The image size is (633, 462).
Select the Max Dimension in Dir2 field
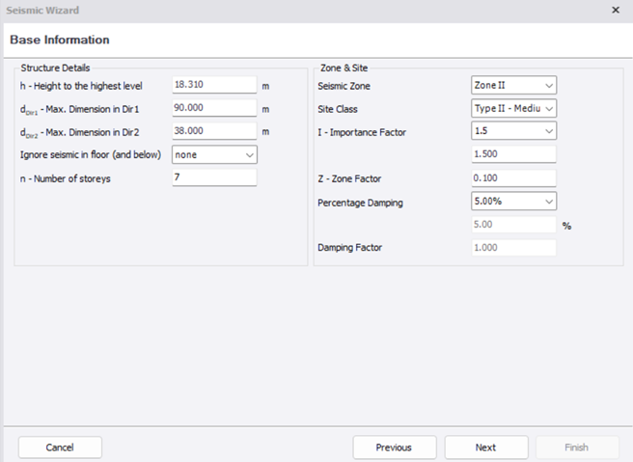(214, 131)
